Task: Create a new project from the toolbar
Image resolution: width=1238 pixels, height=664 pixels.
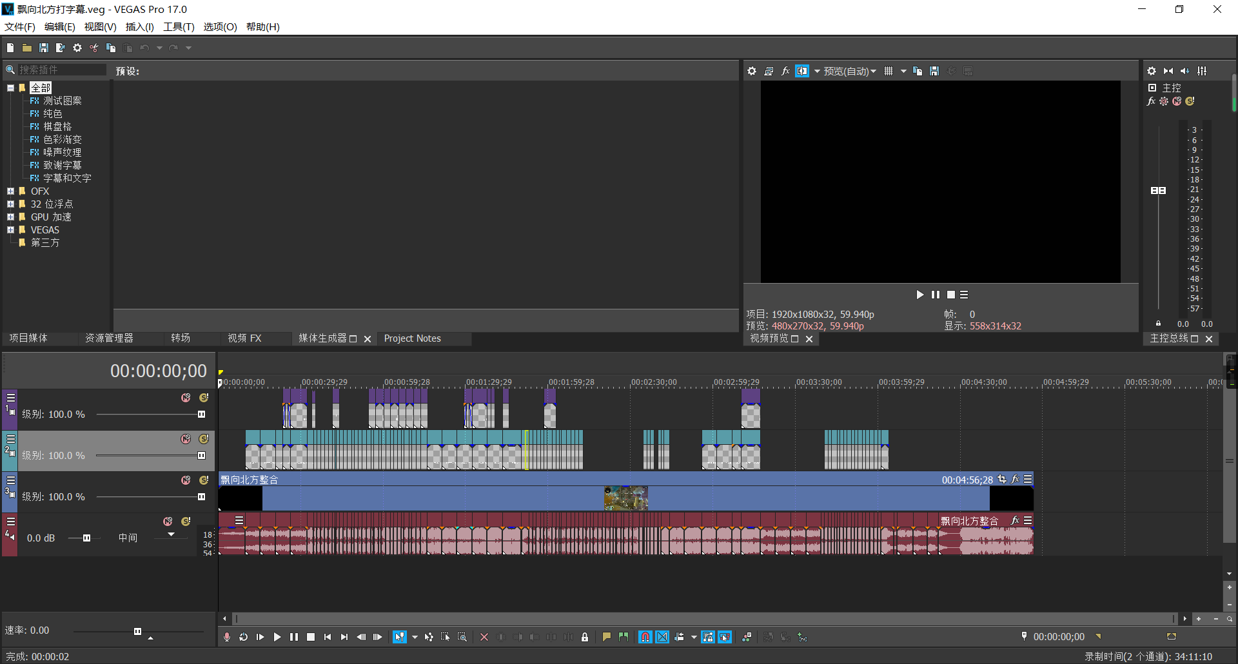Action: [10, 48]
